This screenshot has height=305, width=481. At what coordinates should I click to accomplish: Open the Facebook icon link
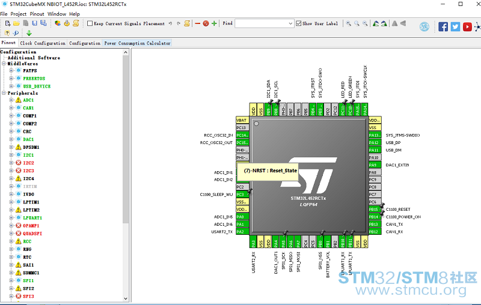pyautogui.click(x=443, y=27)
